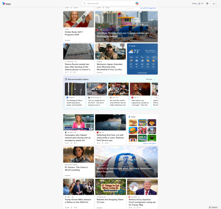Select the Sat forecast column

coord(137,62)
